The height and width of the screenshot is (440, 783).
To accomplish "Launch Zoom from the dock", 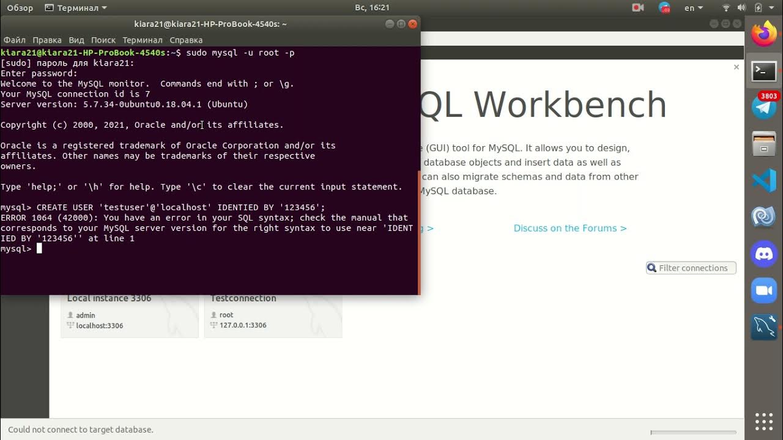I will 764,291.
